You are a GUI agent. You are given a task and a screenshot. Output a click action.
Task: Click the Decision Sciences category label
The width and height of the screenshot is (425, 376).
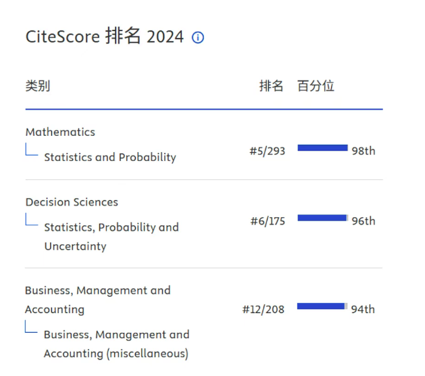(72, 202)
